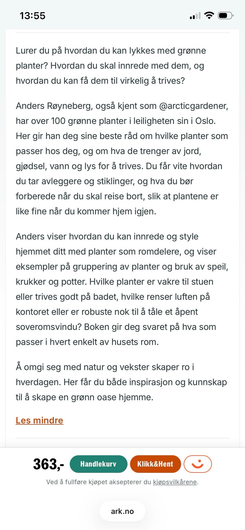Tap the 13:55 clock
The width and height of the screenshot is (245, 530).
[32, 16]
